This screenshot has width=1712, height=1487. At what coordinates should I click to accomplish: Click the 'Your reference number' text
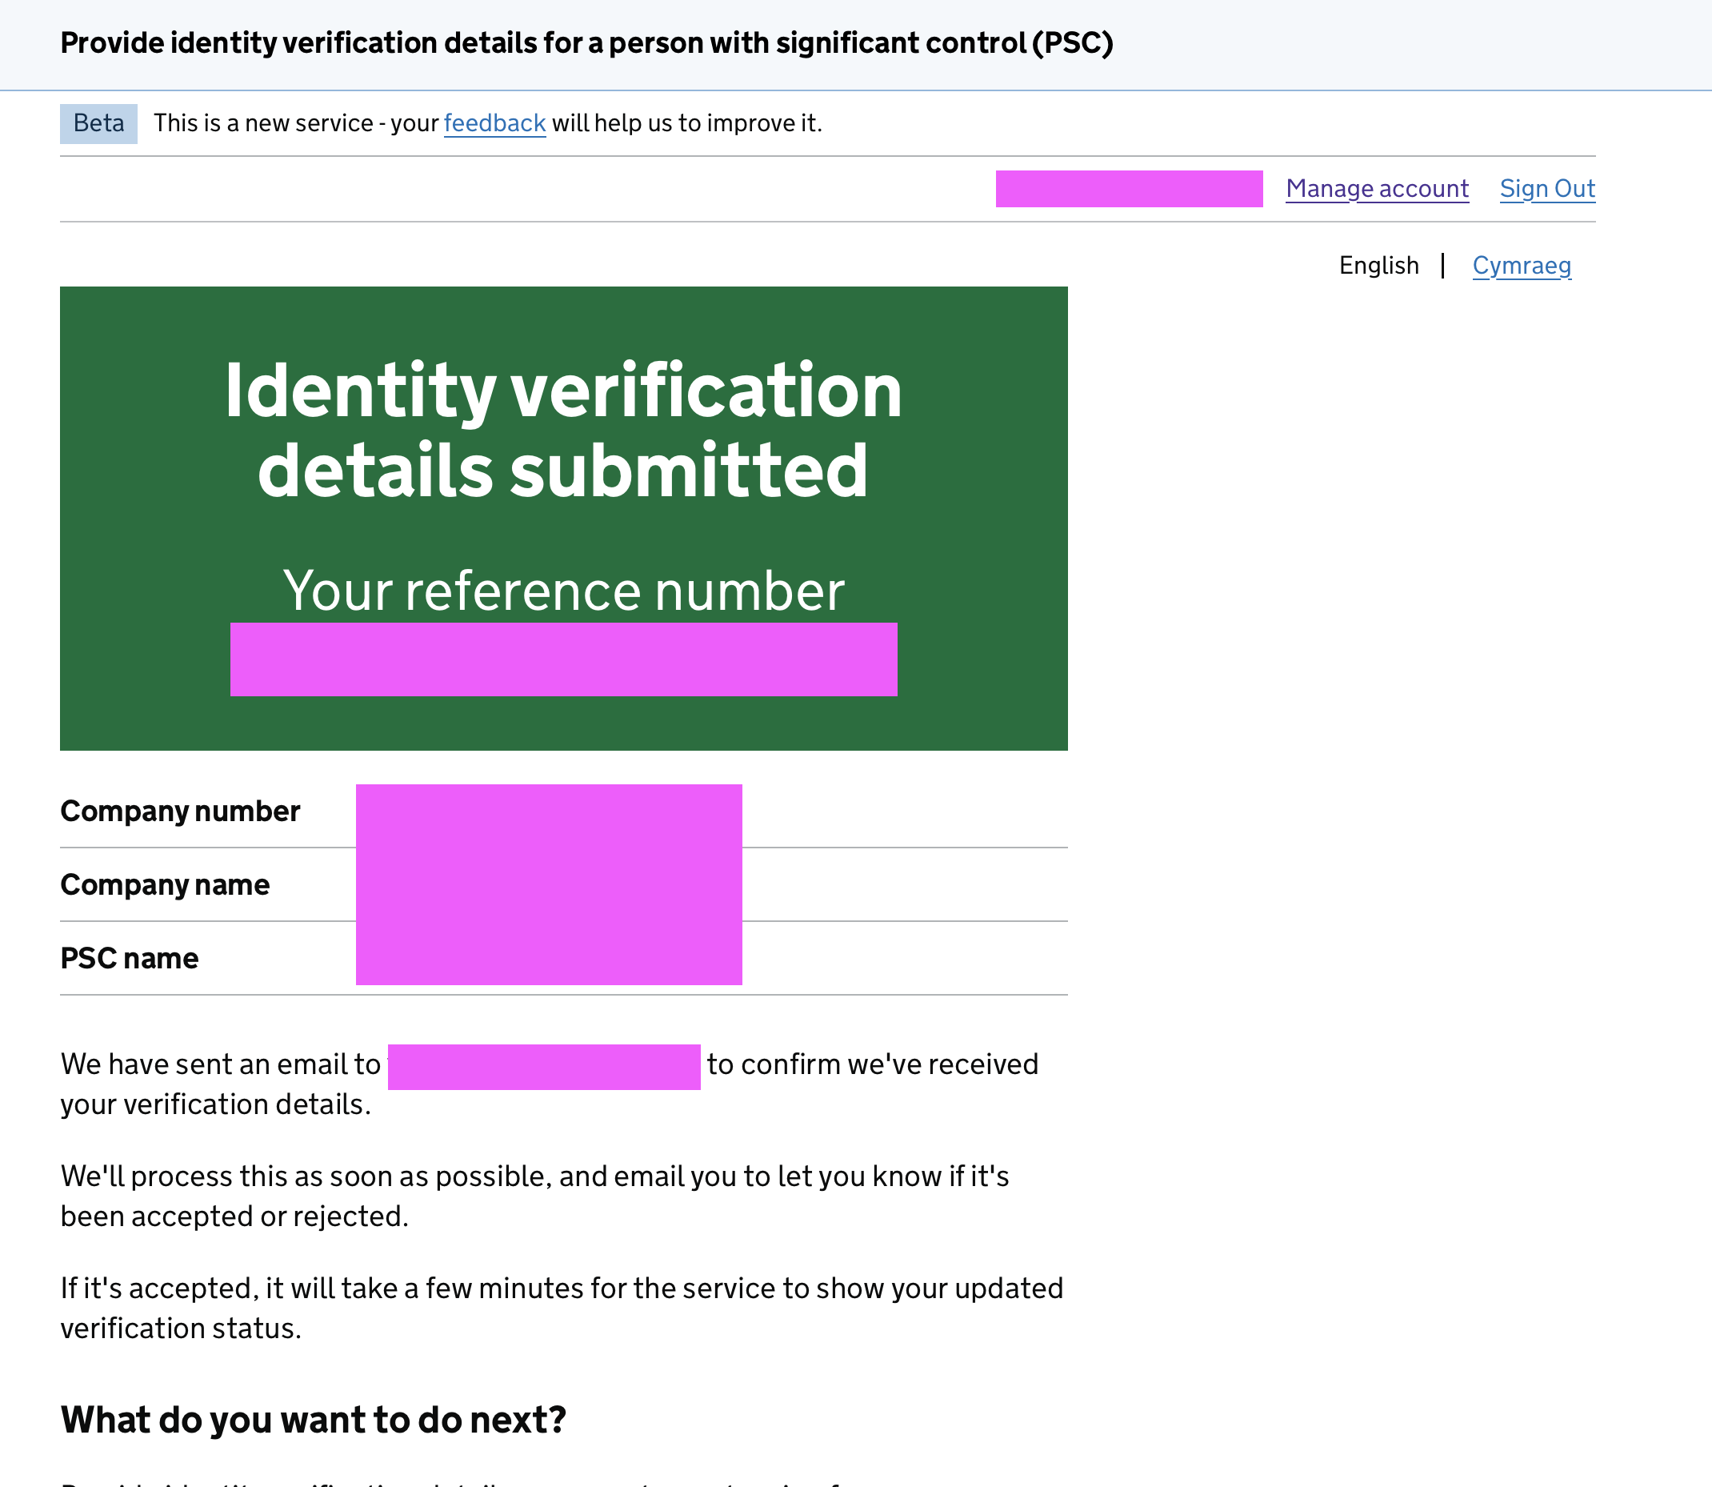coord(563,590)
